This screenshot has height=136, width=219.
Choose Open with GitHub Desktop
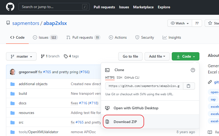coord(150,108)
